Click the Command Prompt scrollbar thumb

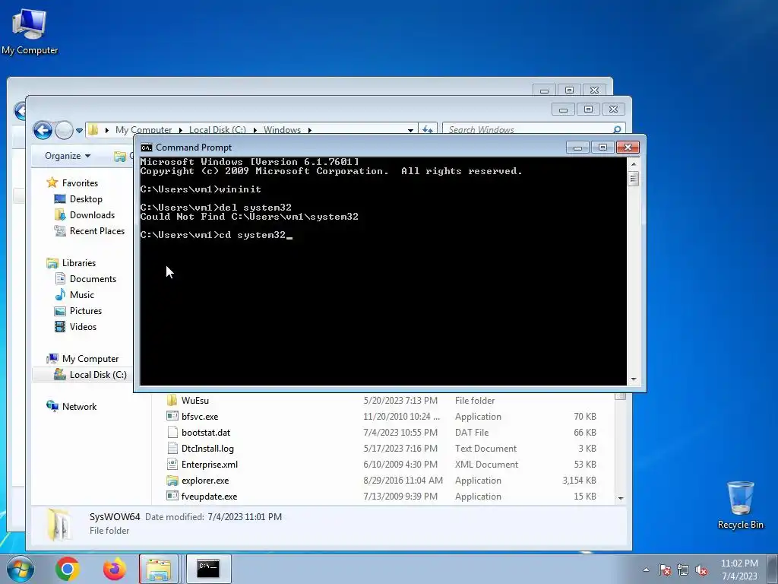[x=634, y=178]
